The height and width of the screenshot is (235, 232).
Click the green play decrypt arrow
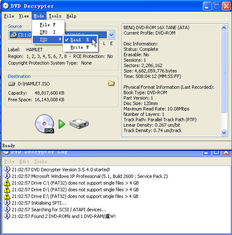[62, 124]
